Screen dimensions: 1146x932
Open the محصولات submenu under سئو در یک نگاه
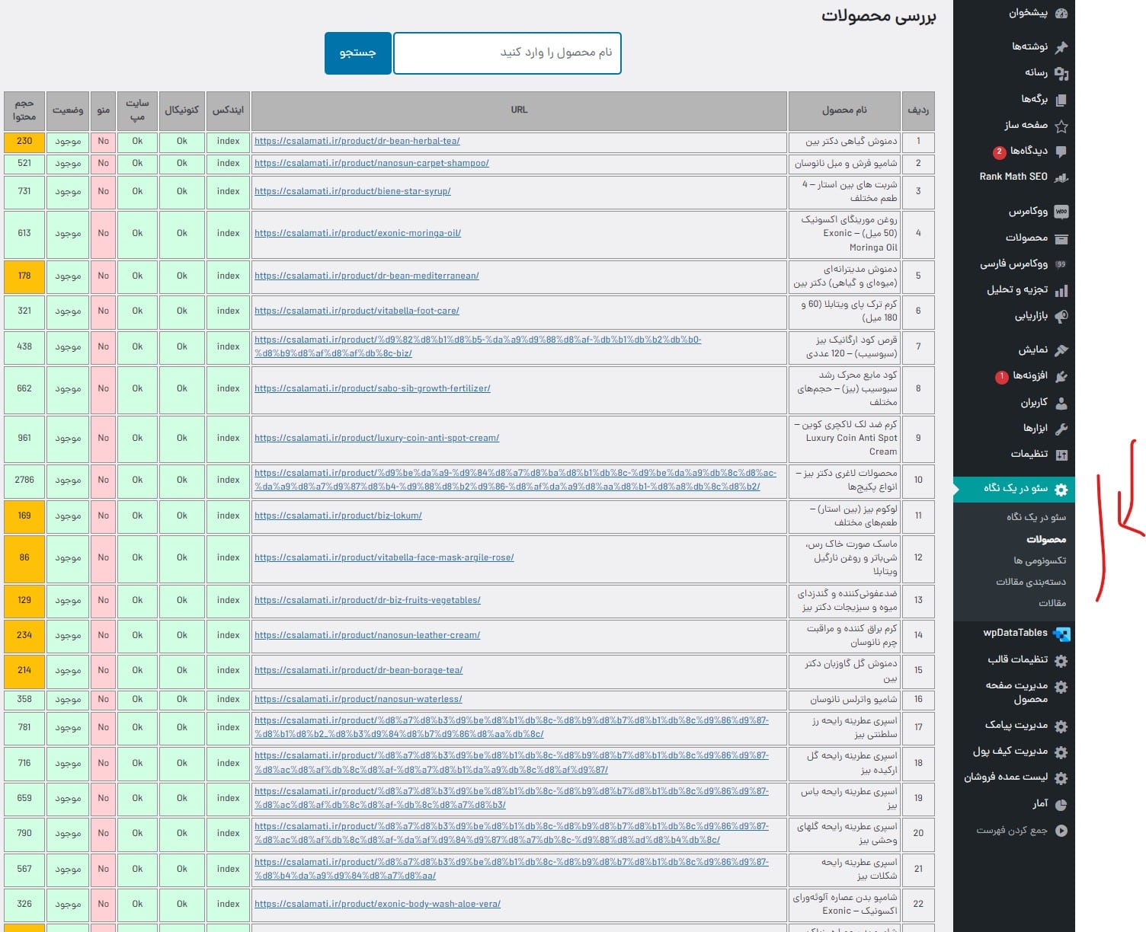(1045, 539)
